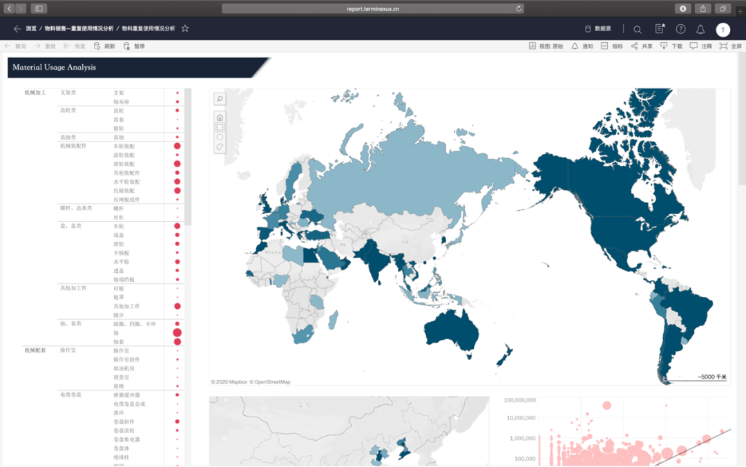The width and height of the screenshot is (746, 467).
Task: Open the notifications bell in header
Action: click(x=700, y=29)
